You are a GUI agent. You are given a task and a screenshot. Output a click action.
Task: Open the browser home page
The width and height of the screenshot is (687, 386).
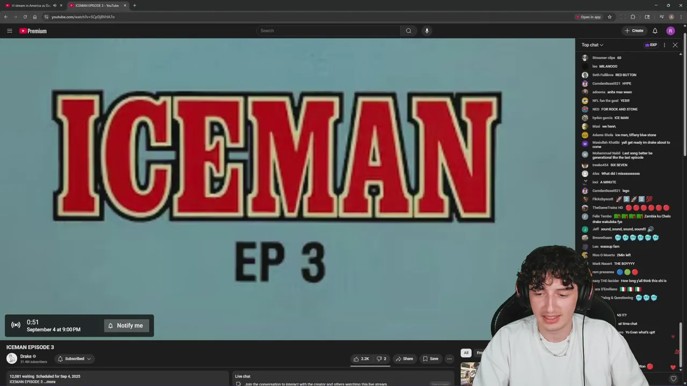click(34, 17)
